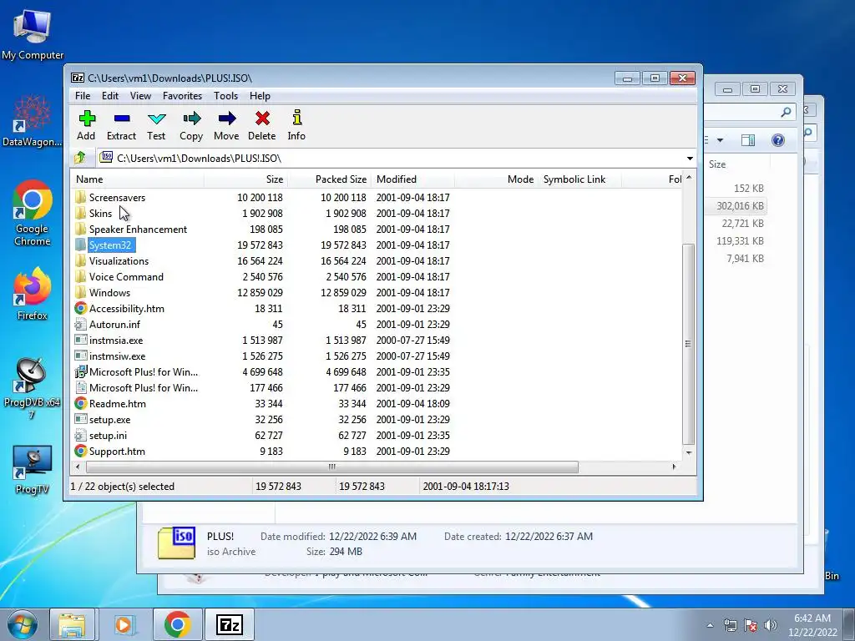Viewport: 855px width, 641px height.
Task: Open the View menu
Action: pyautogui.click(x=140, y=96)
